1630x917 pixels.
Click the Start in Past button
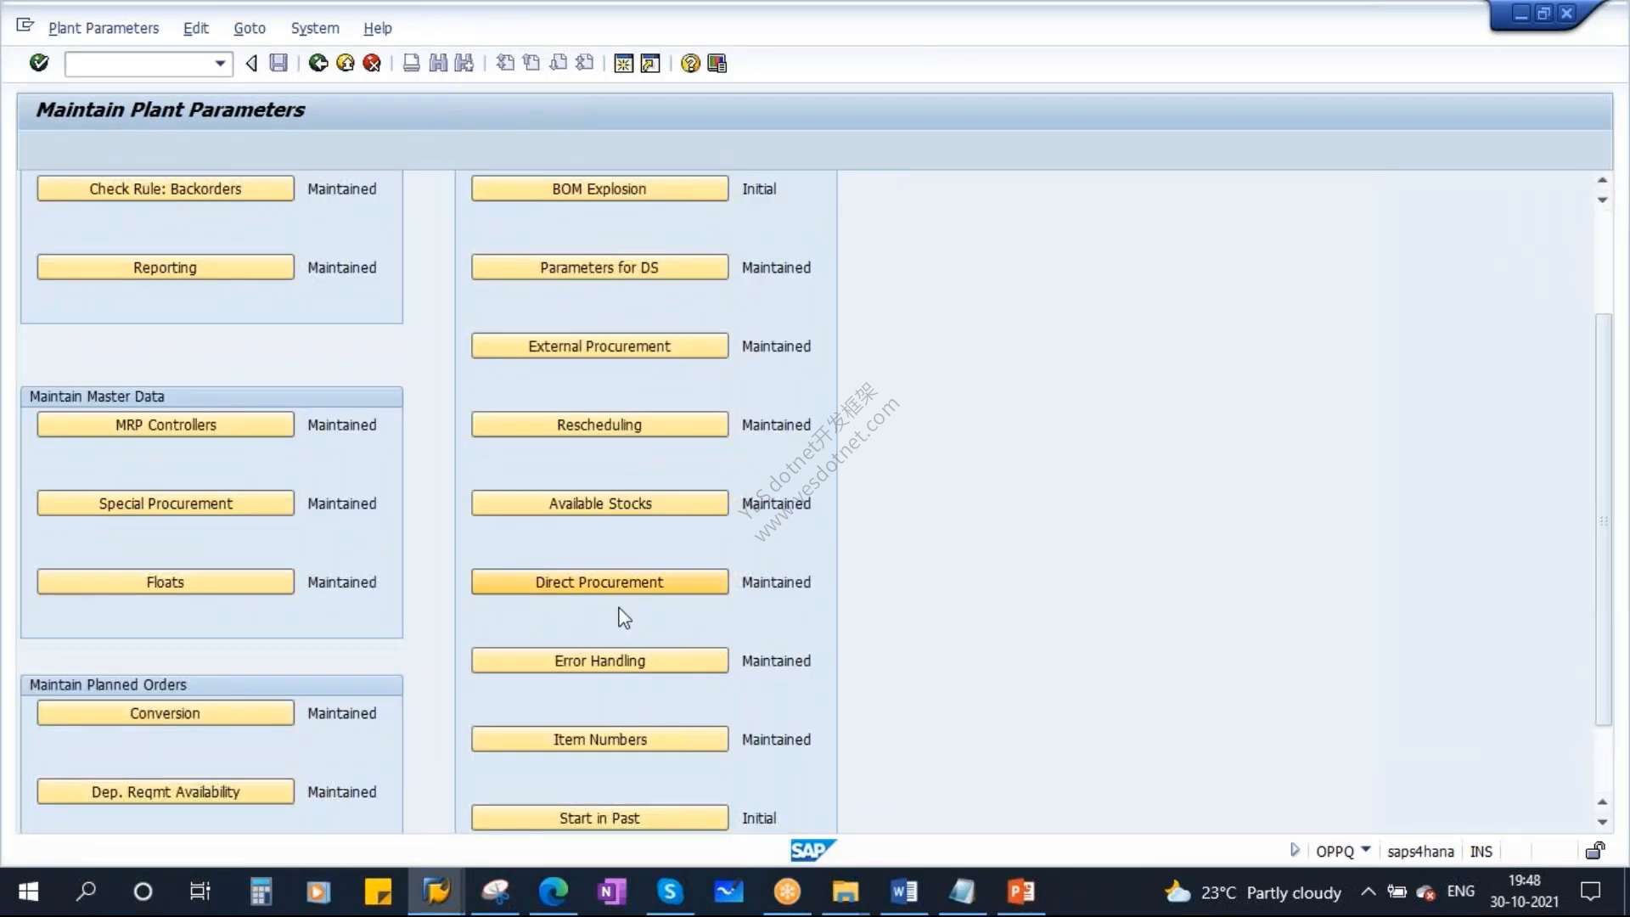tap(599, 818)
